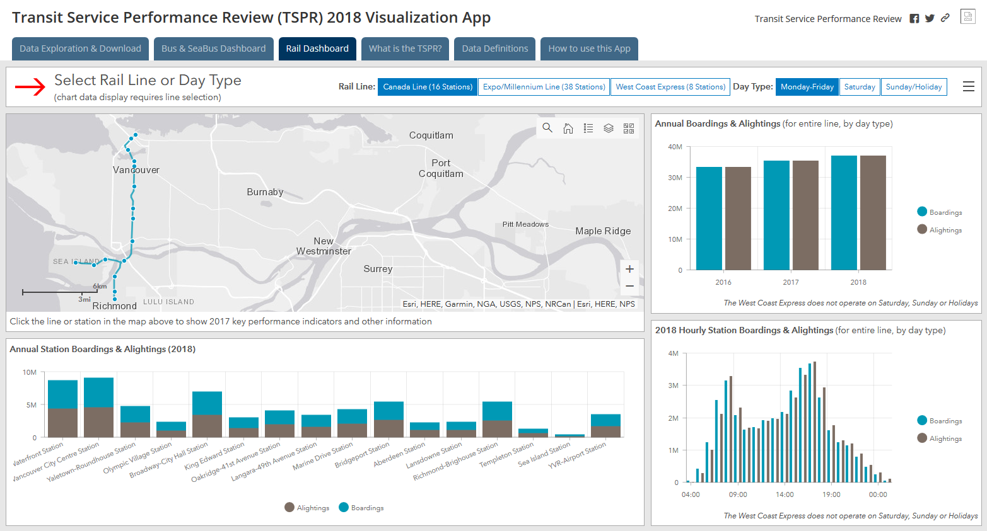Viewport: 987px width, 531px height.
Task: Click the How to use this App link
Action: [x=589, y=49]
